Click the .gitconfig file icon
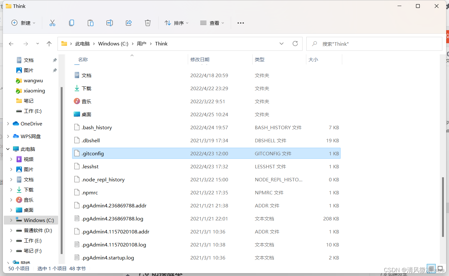Screen dimensions: 449x276 tap(77, 153)
